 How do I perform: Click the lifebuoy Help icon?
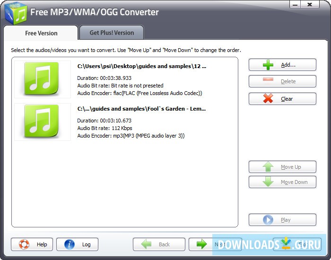pyautogui.click(x=24, y=244)
